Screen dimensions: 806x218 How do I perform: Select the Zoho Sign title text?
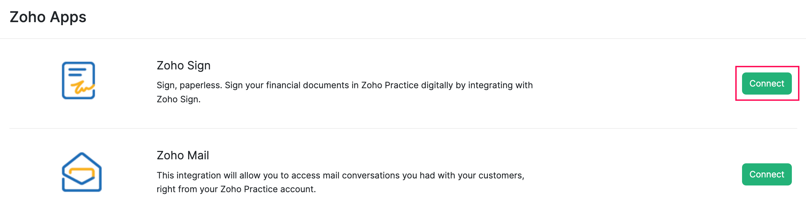pos(183,65)
